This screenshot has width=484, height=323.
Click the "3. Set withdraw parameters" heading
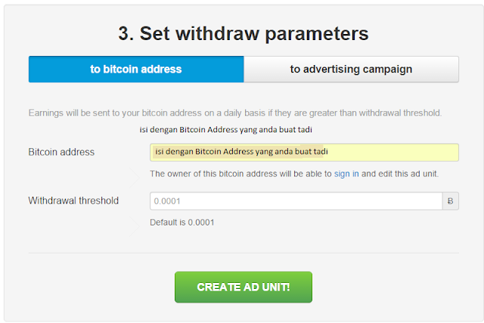(244, 33)
